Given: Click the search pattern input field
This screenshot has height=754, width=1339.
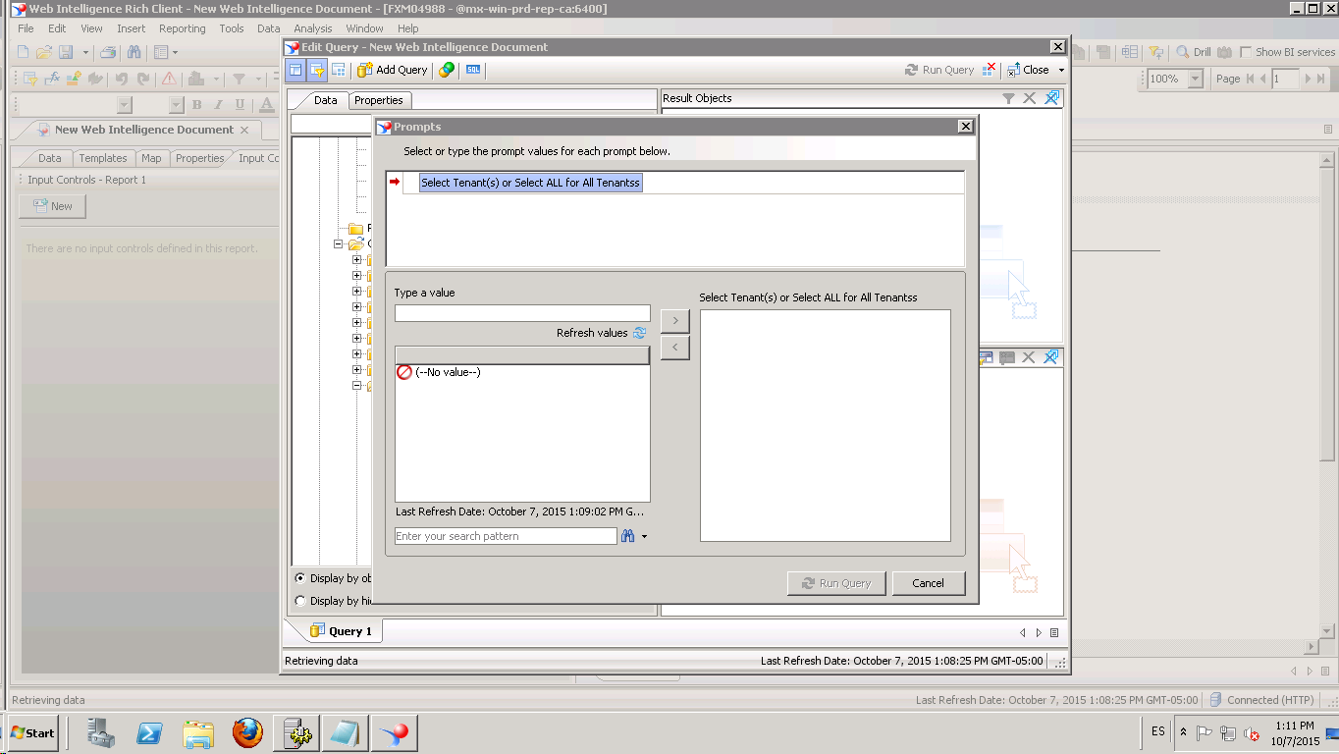Looking at the screenshot, I should 506,536.
